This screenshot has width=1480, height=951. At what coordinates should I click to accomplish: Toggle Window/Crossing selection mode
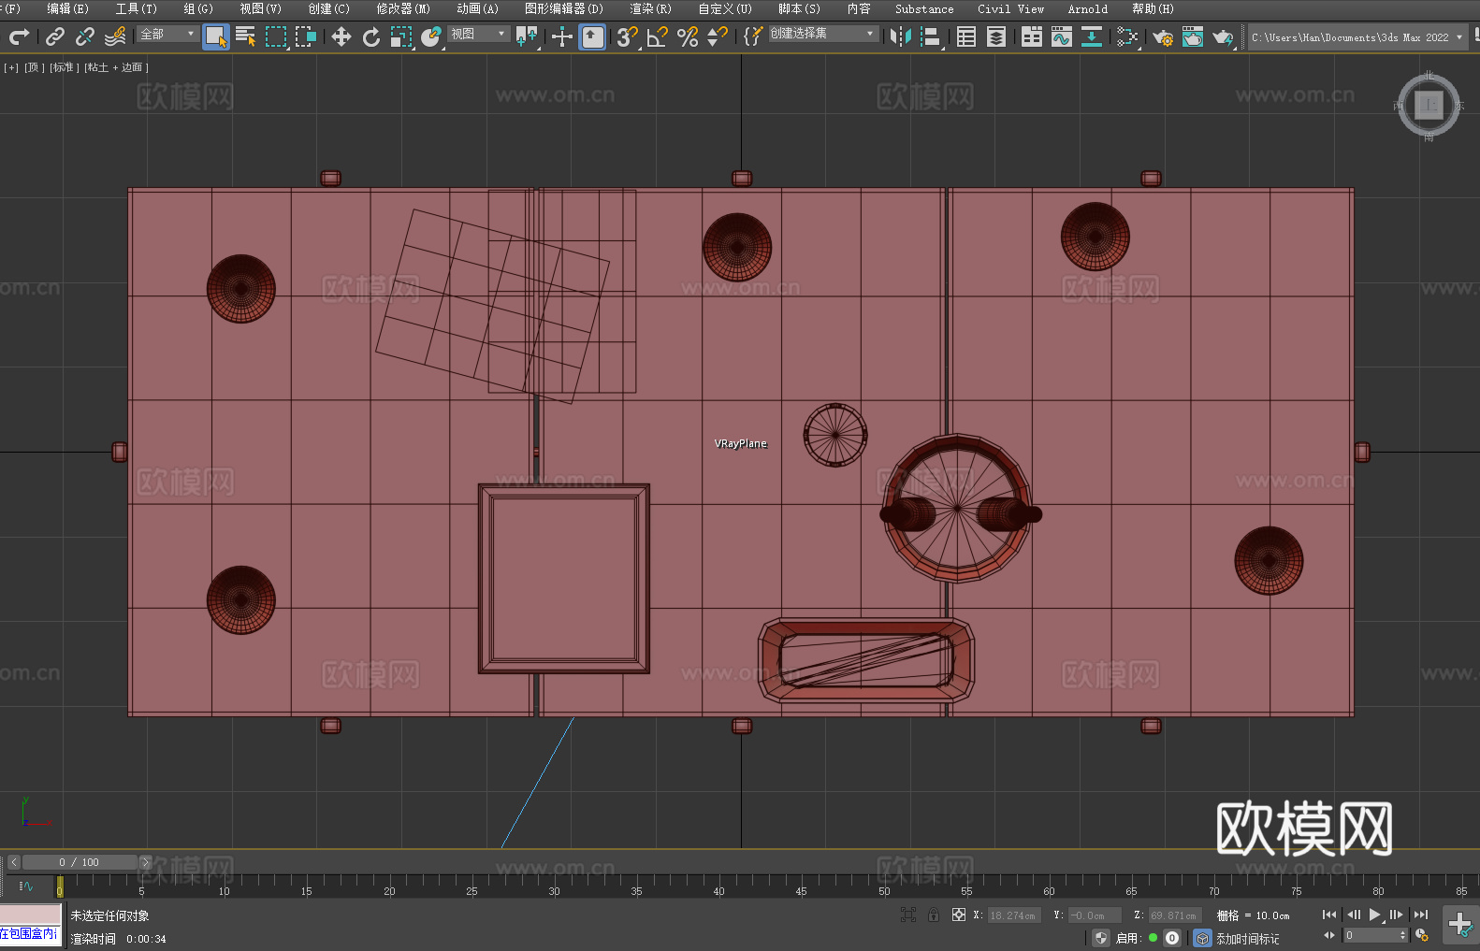tap(306, 36)
